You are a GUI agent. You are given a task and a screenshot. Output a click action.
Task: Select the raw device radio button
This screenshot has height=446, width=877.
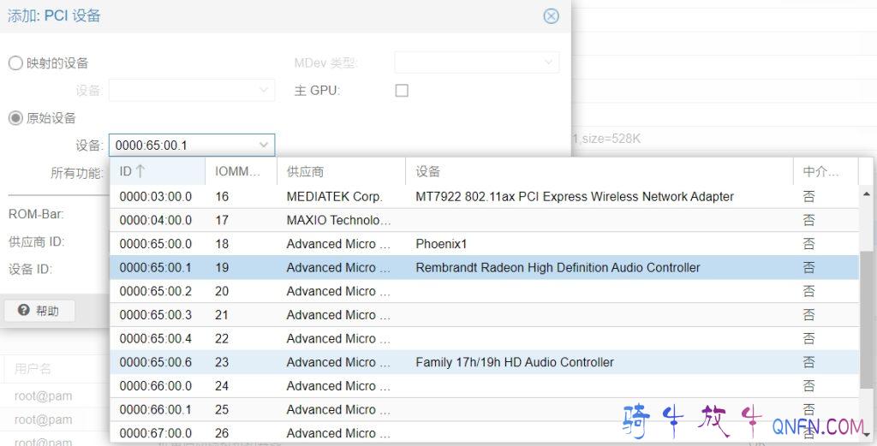15,118
